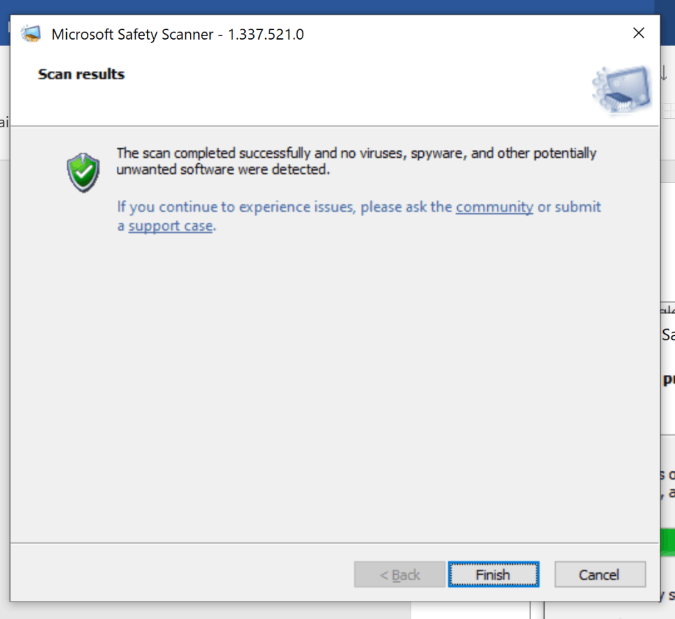Click the Finish button
675x619 pixels.
point(493,574)
